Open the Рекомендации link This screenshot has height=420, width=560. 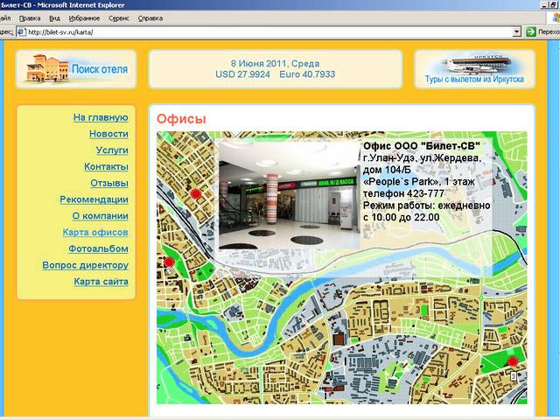click(x=94, y=199)
